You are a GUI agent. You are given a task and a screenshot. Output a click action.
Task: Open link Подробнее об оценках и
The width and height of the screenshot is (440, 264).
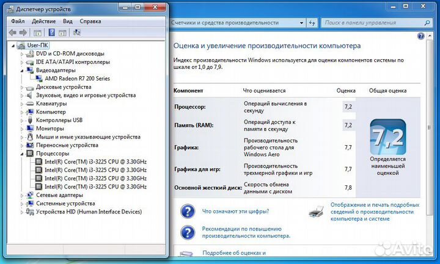(234, 253)
